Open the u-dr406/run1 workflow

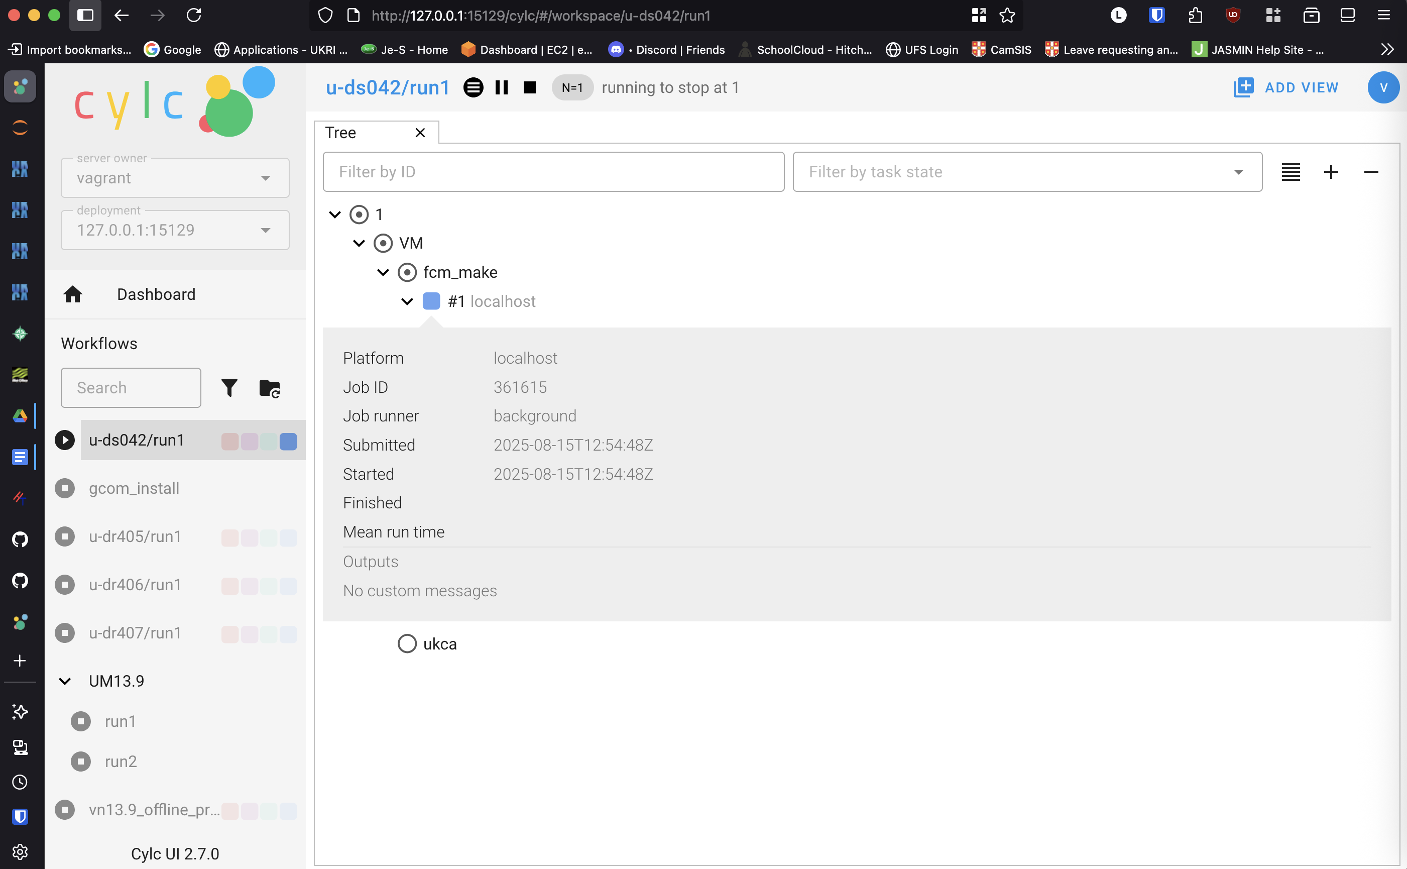tap(136, 585)
